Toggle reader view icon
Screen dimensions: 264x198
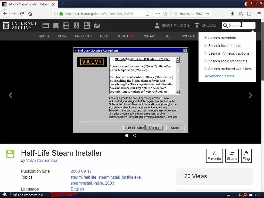[x=147, y=14]
